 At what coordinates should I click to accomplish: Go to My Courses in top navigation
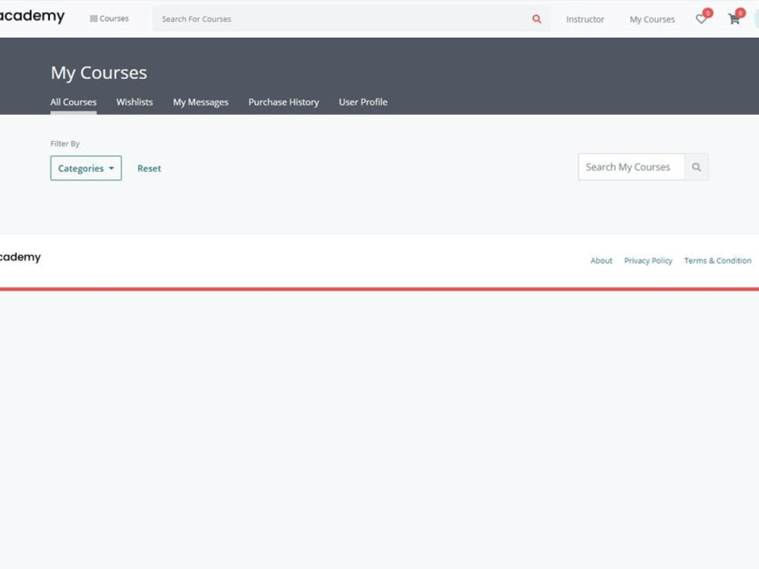(x=652, y=20)
